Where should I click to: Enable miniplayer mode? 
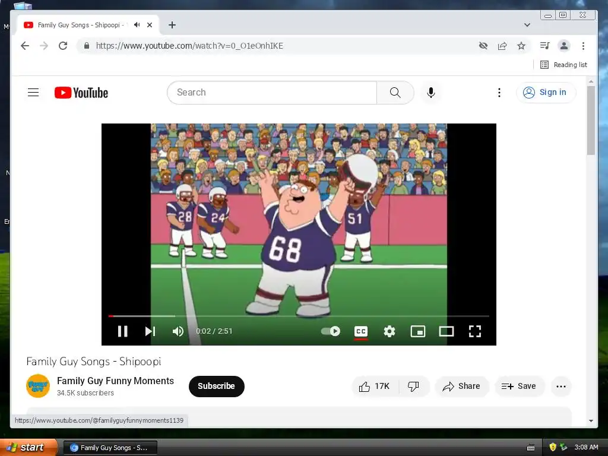coord(418,331)
